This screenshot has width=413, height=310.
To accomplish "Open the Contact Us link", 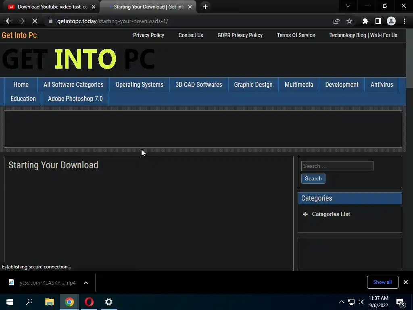I will pyautogui.click(x=191, y=35).
